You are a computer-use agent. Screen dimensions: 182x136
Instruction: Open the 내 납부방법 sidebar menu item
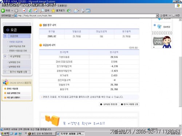click(x=19, y=56)
